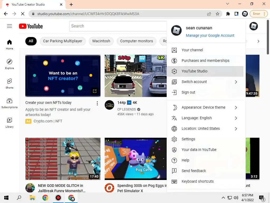Open Windows taskbar search
270x203 pixels.
[x=19, y=198]
